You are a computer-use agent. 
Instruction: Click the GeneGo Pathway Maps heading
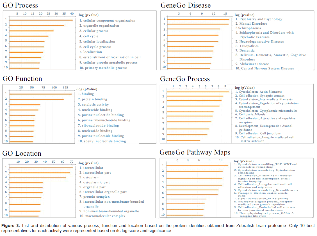(195, 152)
